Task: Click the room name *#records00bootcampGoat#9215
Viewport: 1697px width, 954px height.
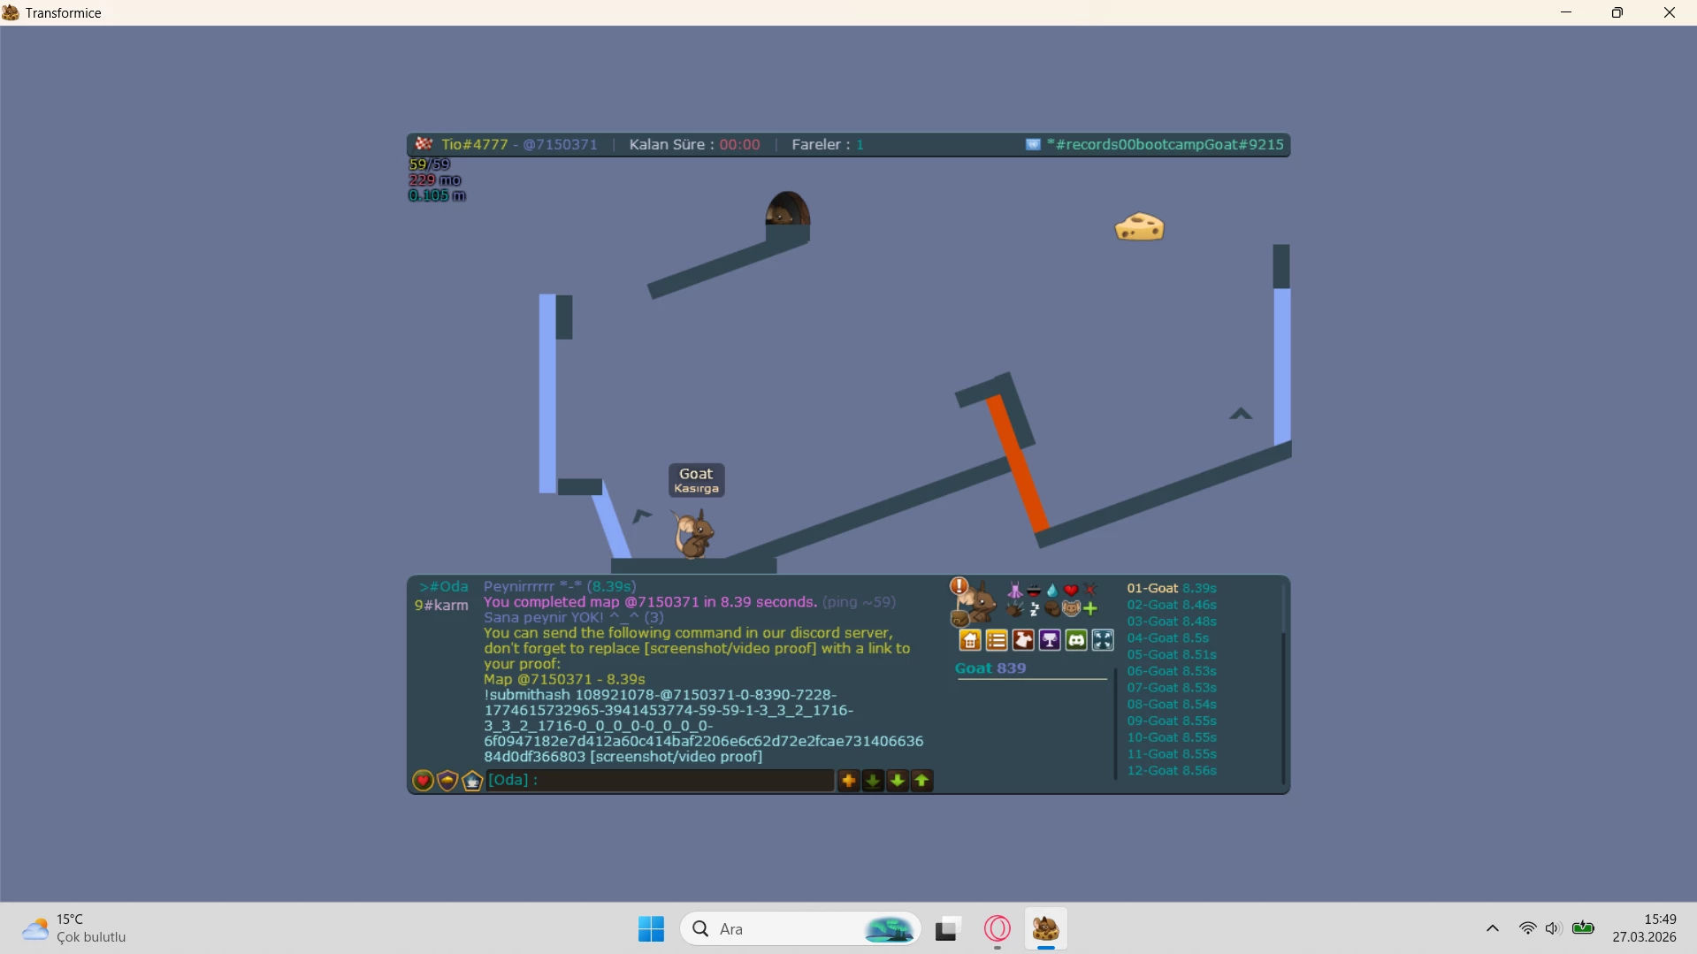Action: point(1165,145)
